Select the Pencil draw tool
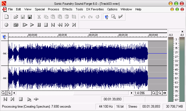186x111 pixels. tap(120, 17)
